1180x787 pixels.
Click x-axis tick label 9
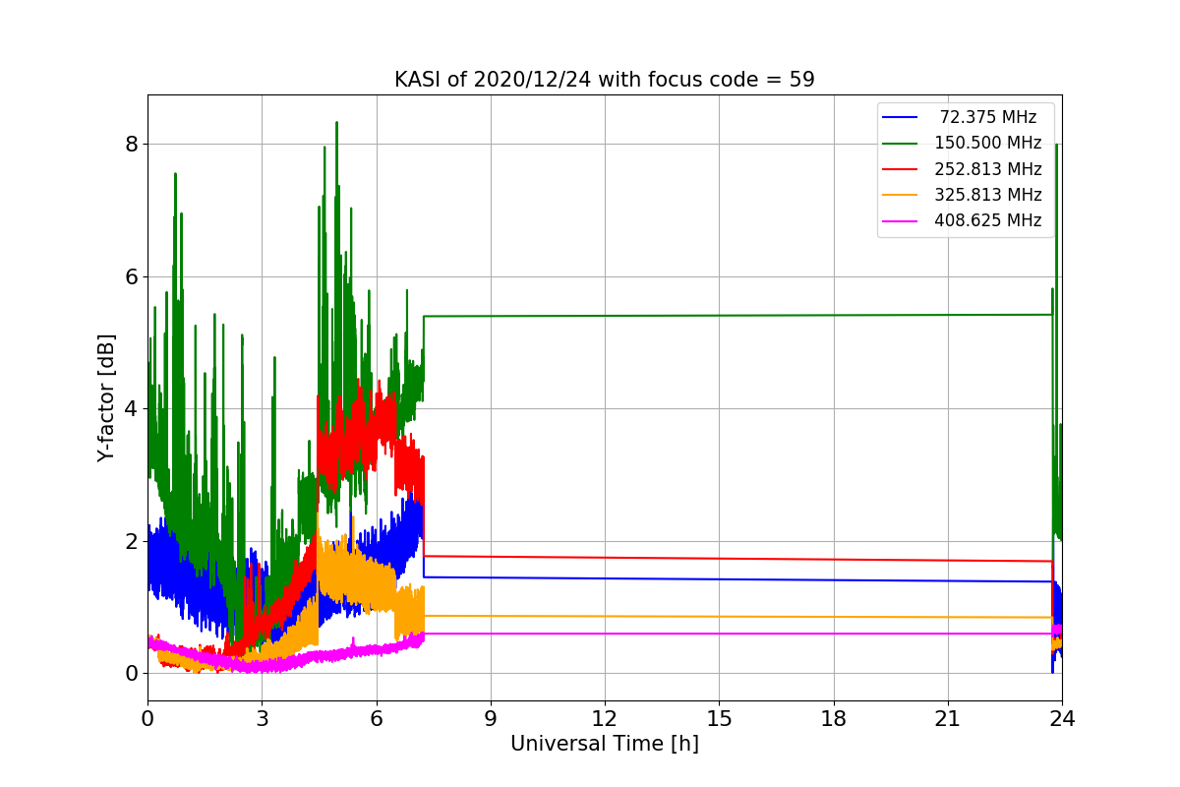point(490,719)
